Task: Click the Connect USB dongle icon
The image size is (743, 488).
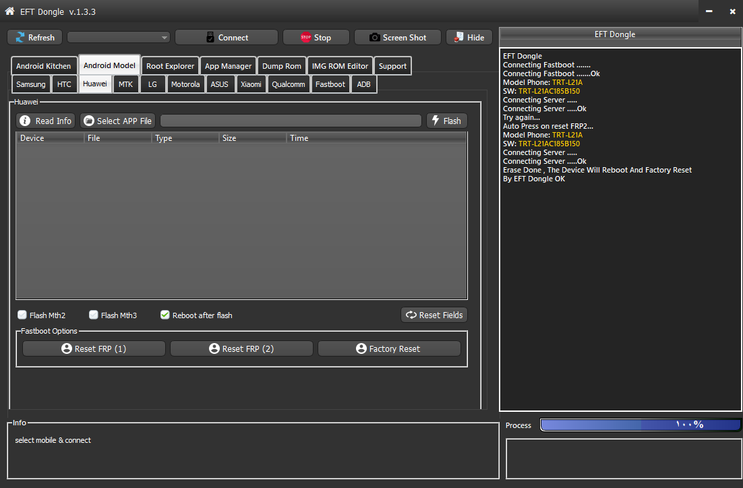Action: coord(210,38)
